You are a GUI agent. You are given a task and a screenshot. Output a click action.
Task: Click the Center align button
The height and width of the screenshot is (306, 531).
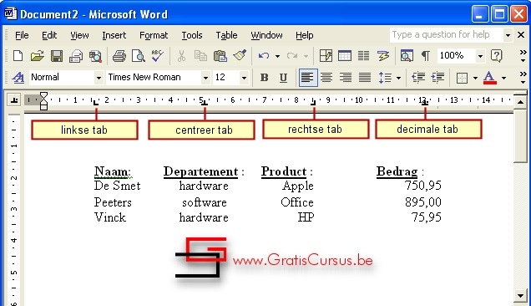pyautogui.click(x=326, y=78)
